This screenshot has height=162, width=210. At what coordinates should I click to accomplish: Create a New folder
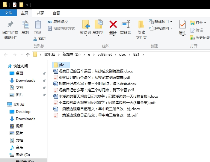coord(141,30)
